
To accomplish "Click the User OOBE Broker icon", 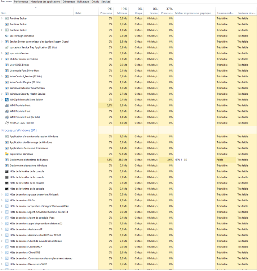I will tap(7, 65).
